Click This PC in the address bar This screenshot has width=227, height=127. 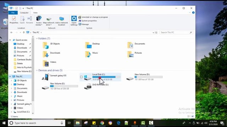coord(36,32)
